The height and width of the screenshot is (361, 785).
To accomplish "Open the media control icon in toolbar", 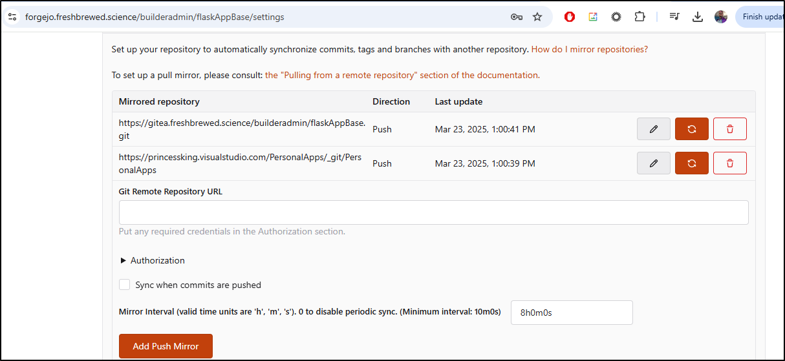I will (x=674, y=17).
